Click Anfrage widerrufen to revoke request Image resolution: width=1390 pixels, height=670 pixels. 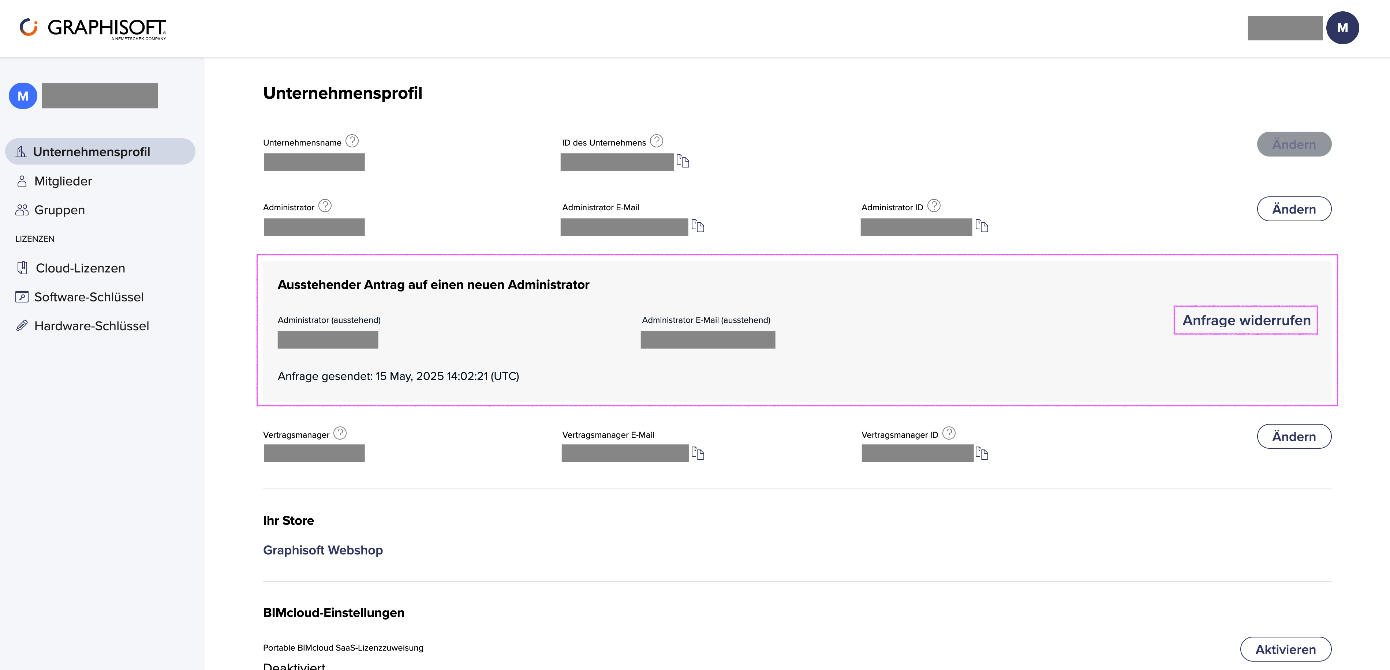pyautogui.click(x=1246, y=320)
